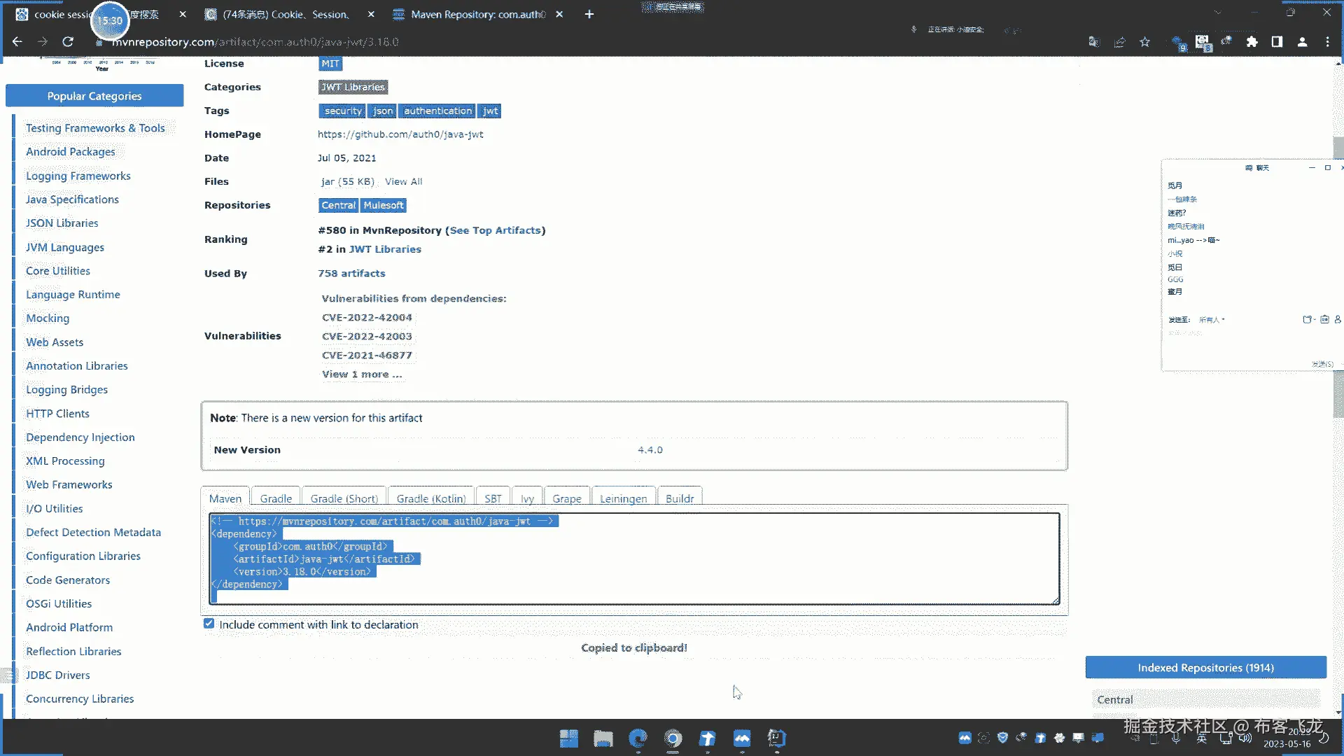The height and width of the screenshot is (756, 1344).
Task: Click the translate page icon
Action: 1094,42
